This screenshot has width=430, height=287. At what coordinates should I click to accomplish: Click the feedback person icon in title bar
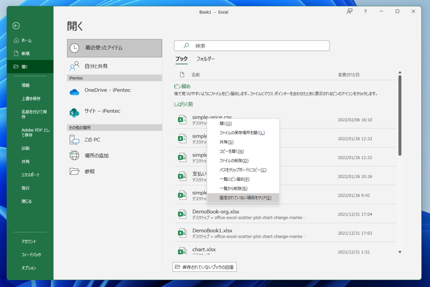(x=349, y=11)
